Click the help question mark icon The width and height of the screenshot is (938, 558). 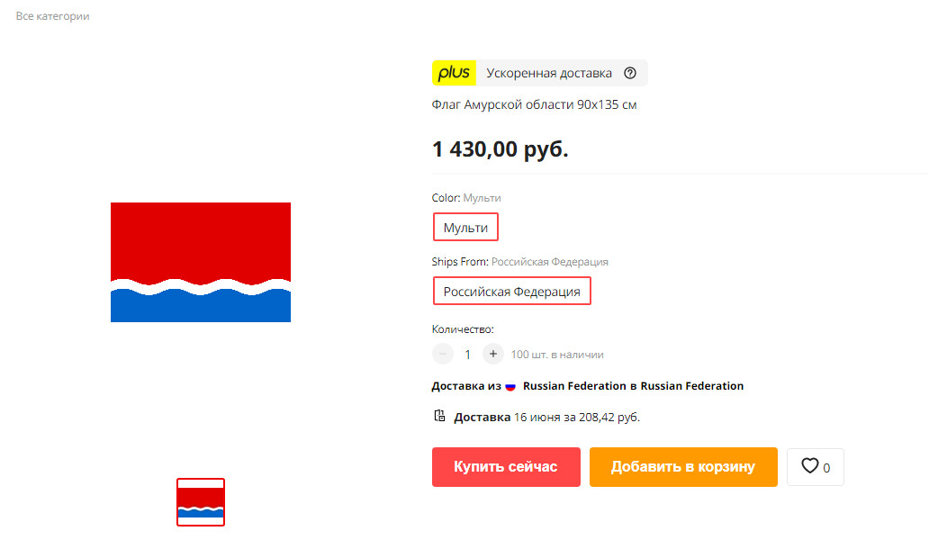click(630, 73)
